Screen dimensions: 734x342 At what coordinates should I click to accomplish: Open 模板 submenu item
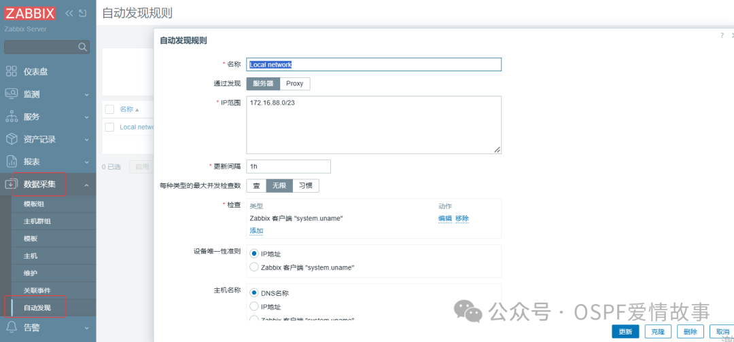(x=31, y=238)
